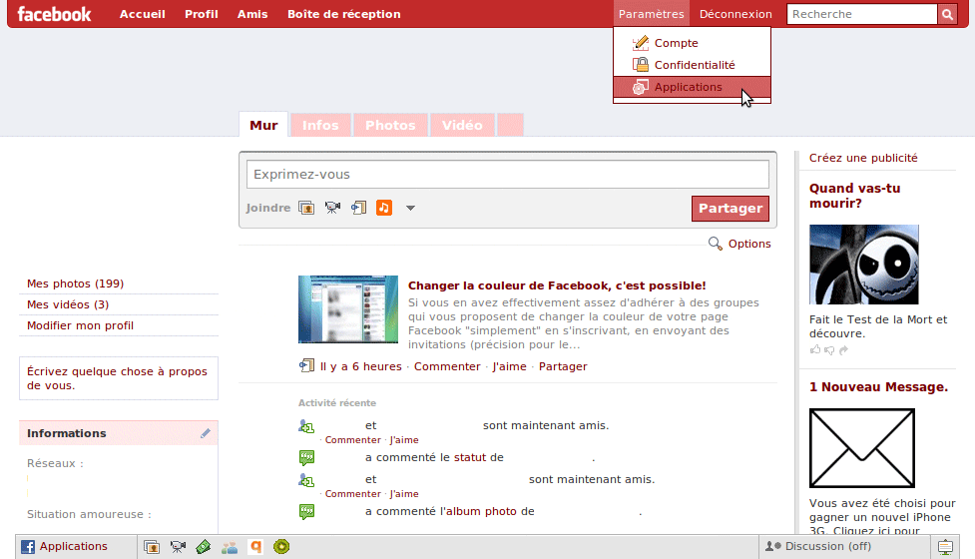This screenshot has height=559, width=975.
Task: Edit Informations box with the pencil icon
Action: (x=206, y=433)
